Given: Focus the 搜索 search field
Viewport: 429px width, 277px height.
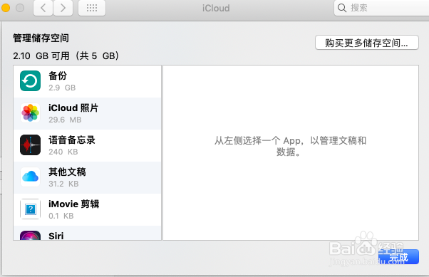Looking at the screenshot, I should coord(381,8).
